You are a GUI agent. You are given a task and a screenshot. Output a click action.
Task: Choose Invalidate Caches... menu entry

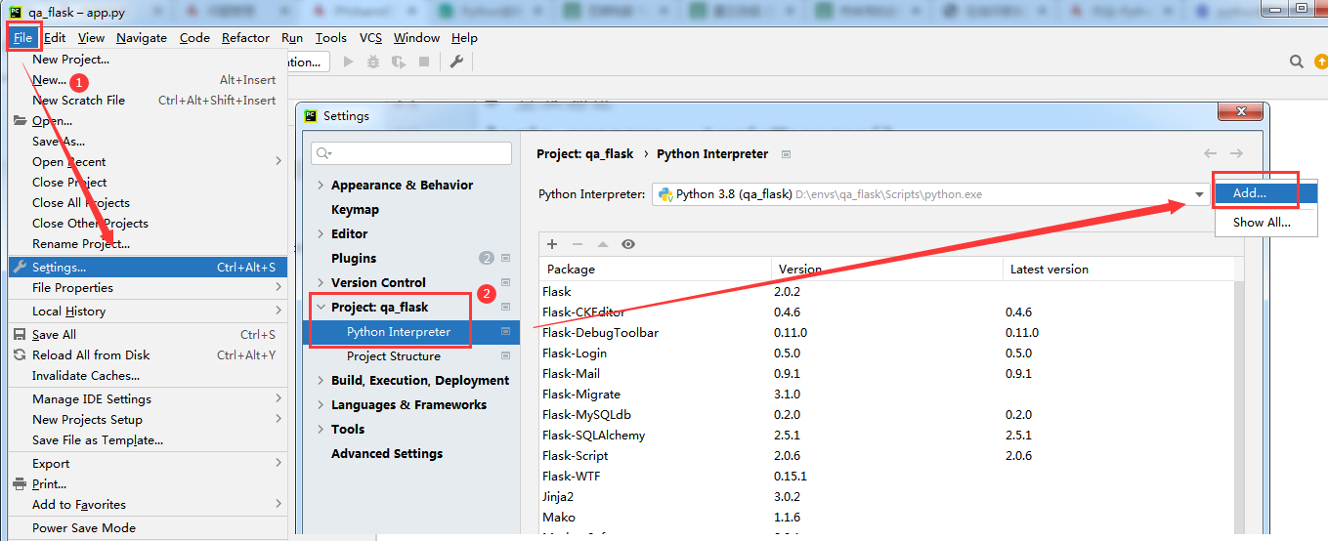tap(148, 375)
